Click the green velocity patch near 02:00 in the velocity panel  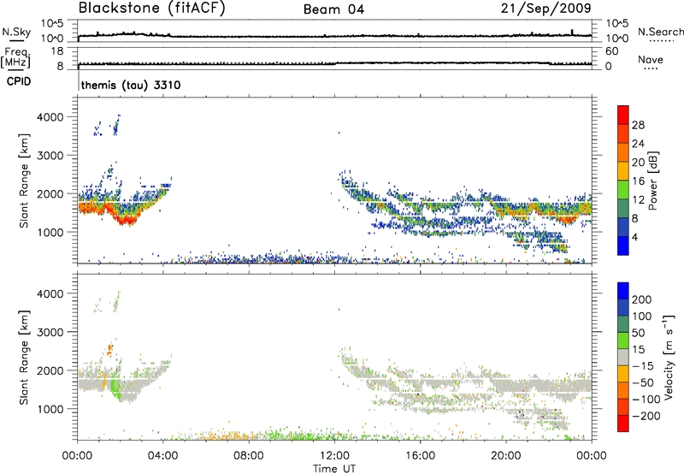pyautogui.click(x=115, y=388)
